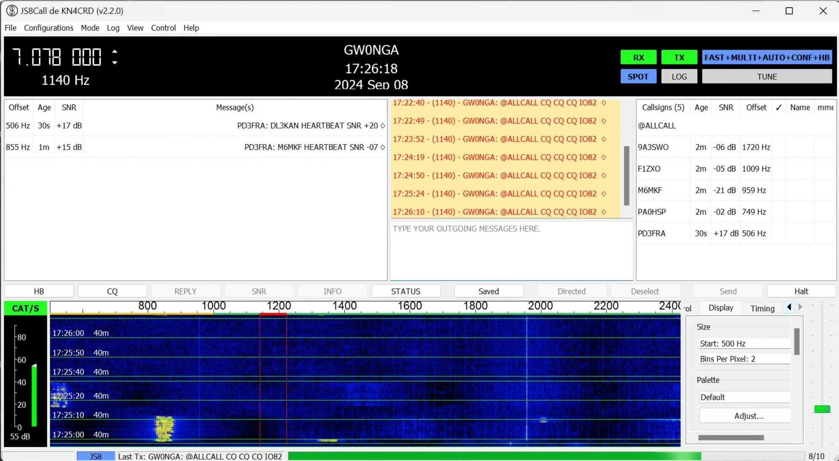Sort by Callsigns (5) column header
The image size is (839, 461).
[663, 107]
